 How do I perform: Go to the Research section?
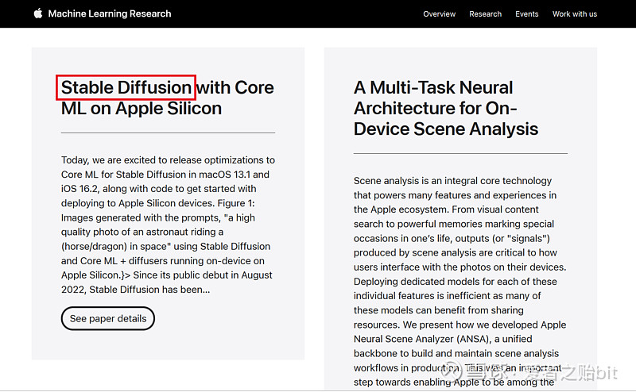tap(485, 13)
